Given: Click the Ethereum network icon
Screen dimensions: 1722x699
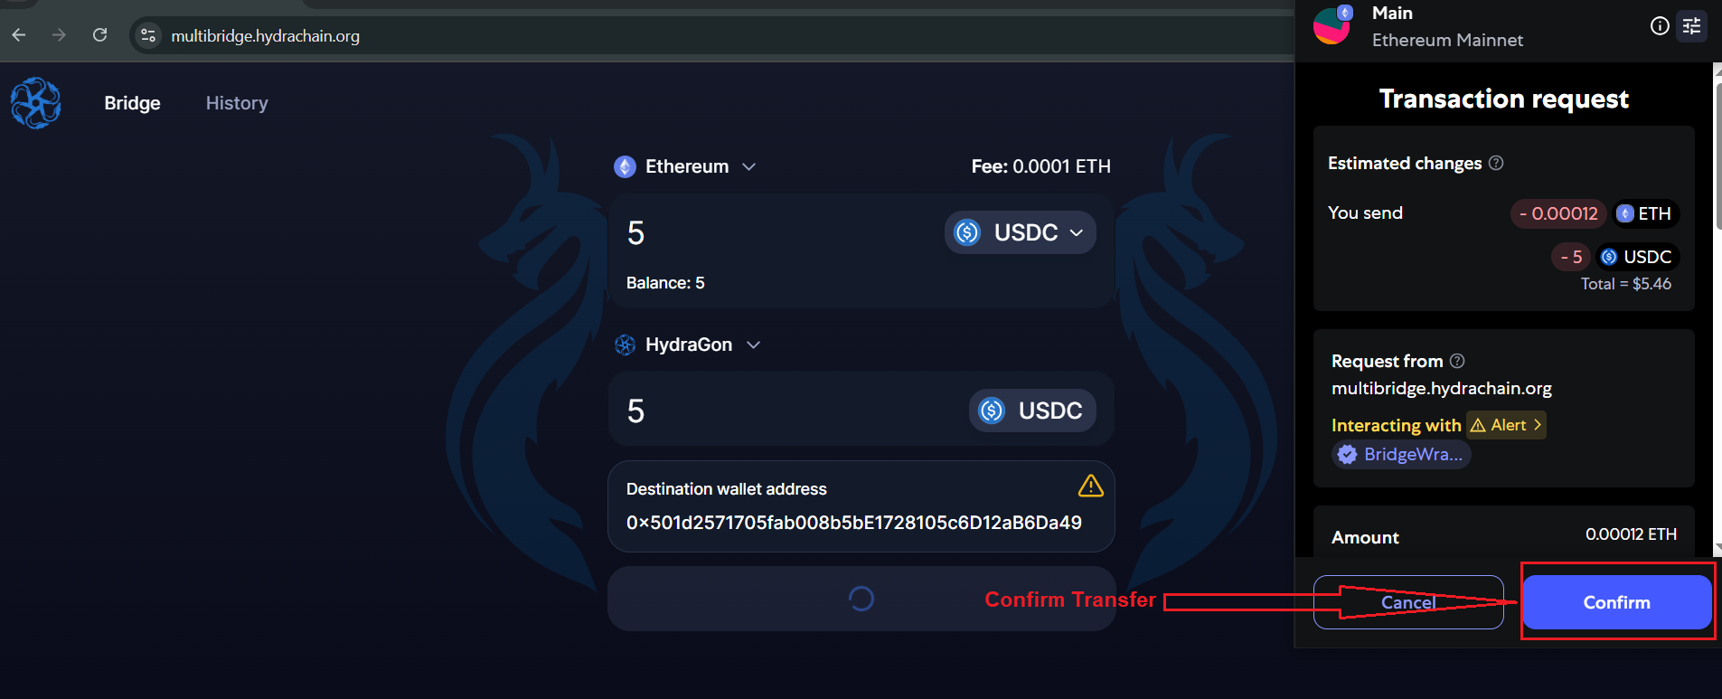Looking at the screenshot, I should click(625, 166).
